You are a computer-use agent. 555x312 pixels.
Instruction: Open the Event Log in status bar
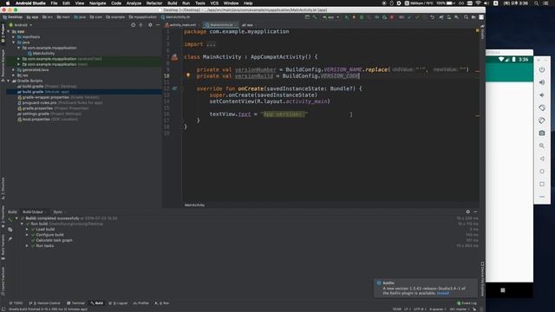point(467,303)
